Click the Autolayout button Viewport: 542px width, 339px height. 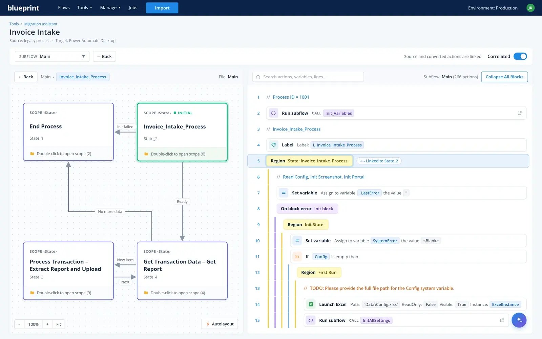220,324
